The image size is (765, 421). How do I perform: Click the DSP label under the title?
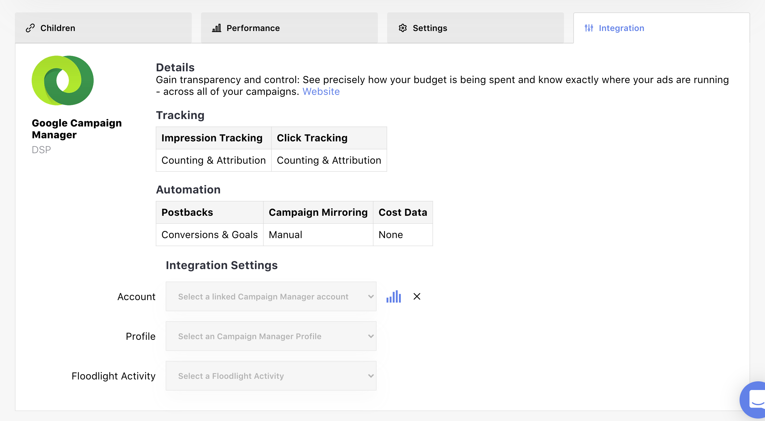click(x=41, y=150)
